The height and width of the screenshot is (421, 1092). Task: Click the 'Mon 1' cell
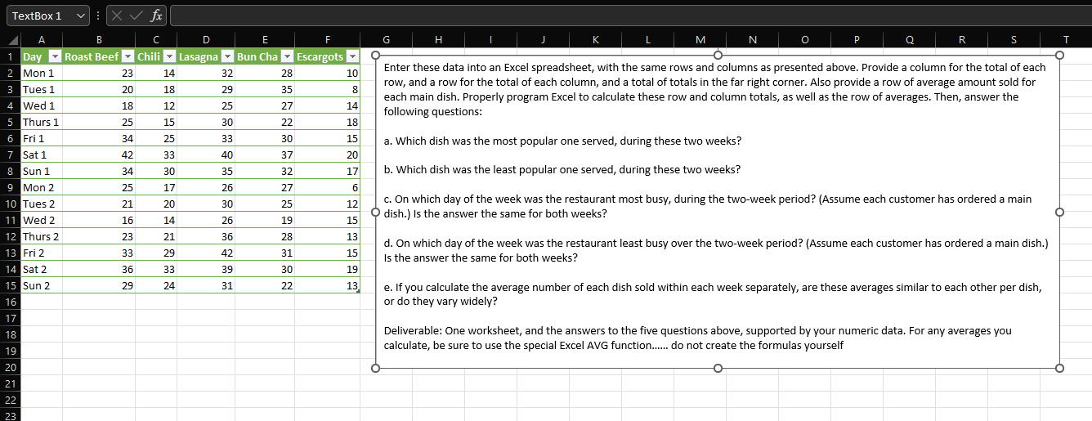(x=41, y=73)
